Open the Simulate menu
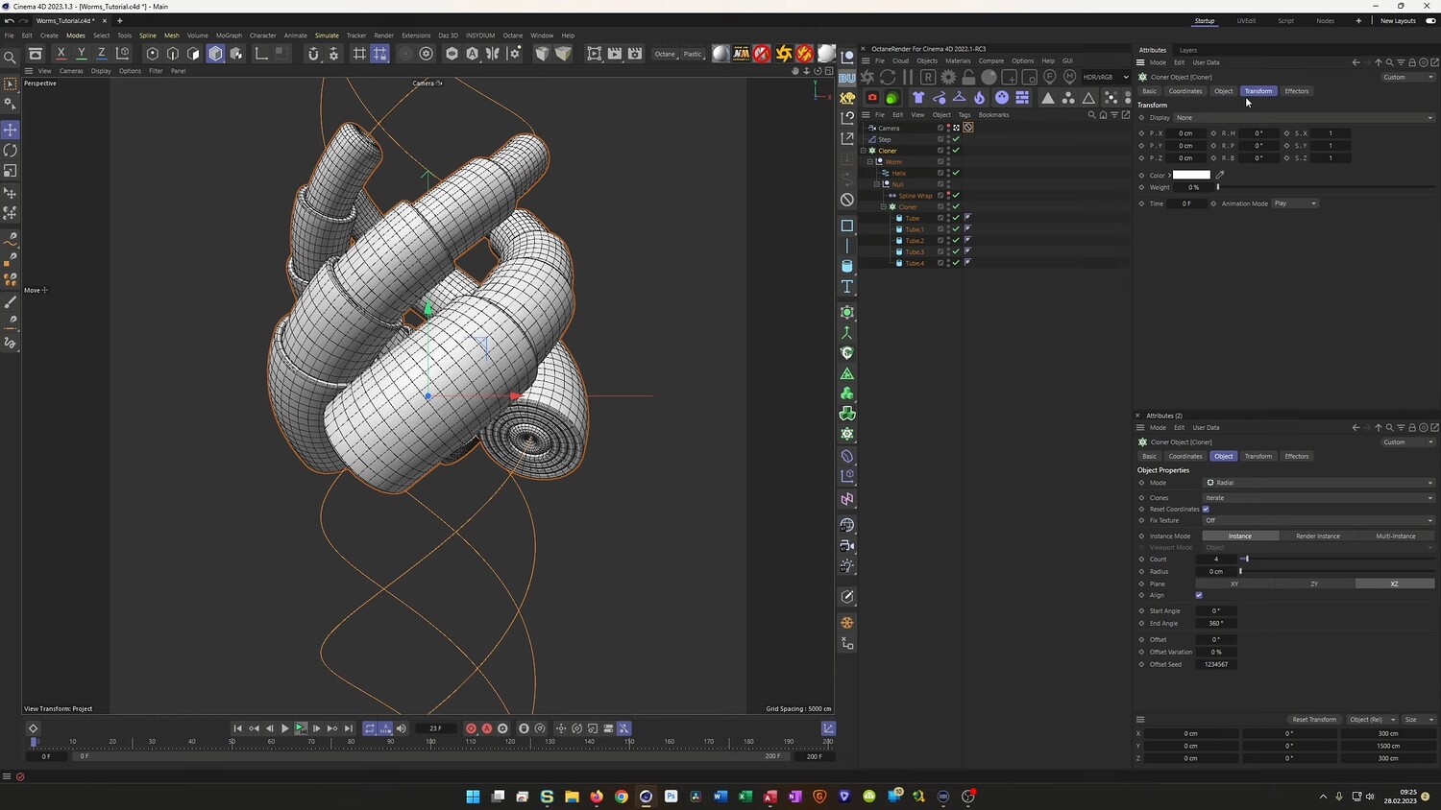The image size is (1441, 810). (327, 36)
